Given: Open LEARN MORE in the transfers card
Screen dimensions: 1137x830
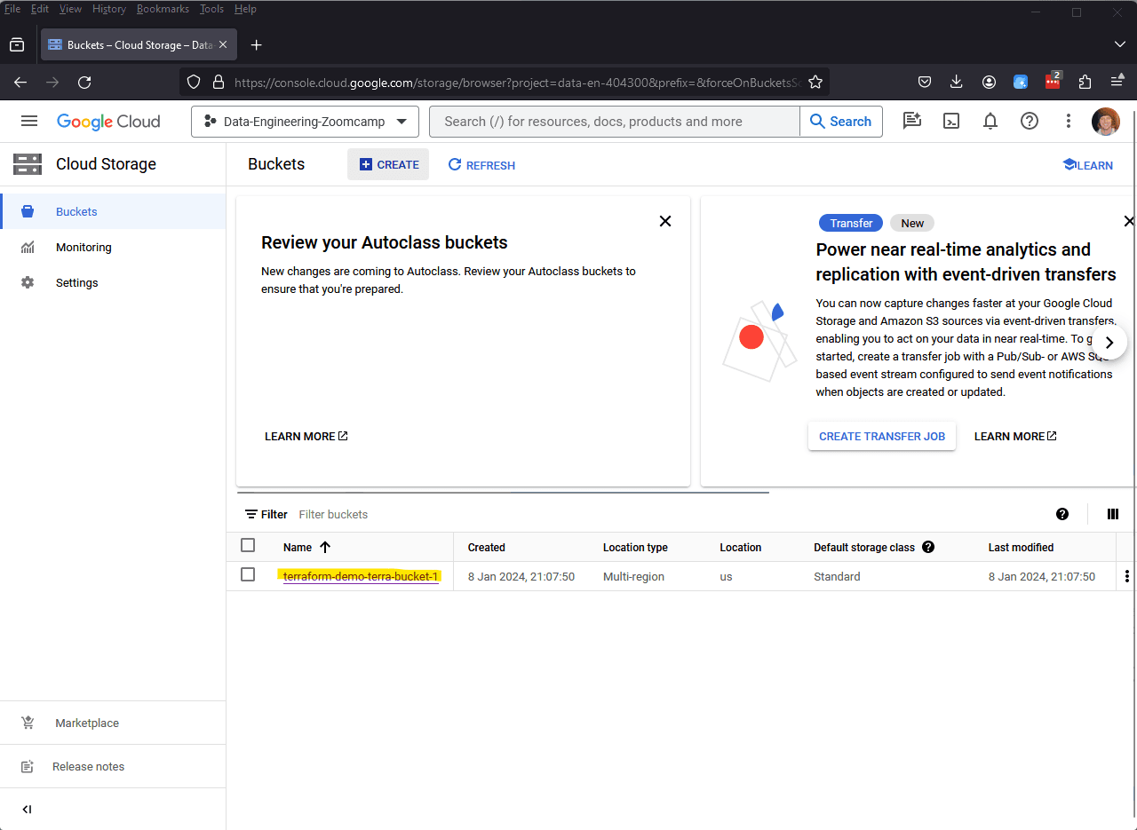Looking at the screenshot, I should coord(1015,436).
